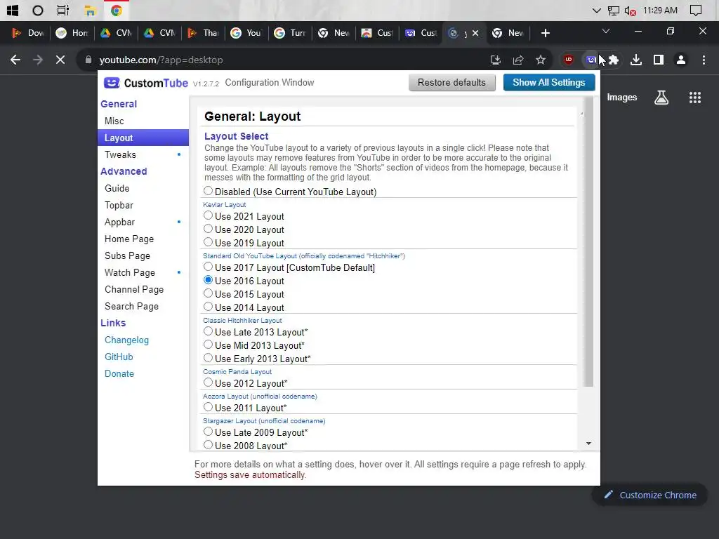Open the Extensions puzzle menu
Image resolution: width=719 pixels, height=539 pixels.
tap(614, 60)
